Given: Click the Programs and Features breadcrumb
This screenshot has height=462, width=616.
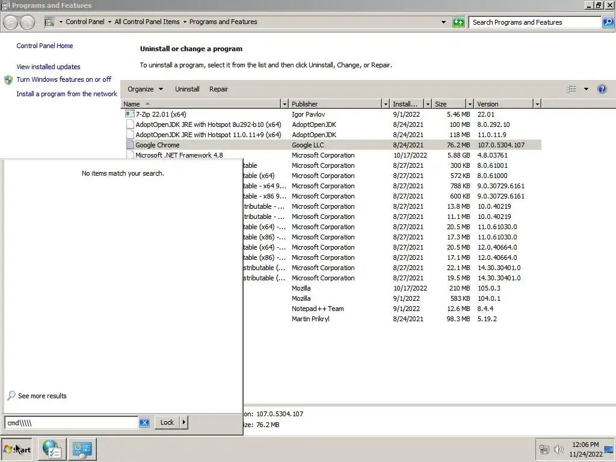Looking at the screenshot, I should (x=223, y=22).
